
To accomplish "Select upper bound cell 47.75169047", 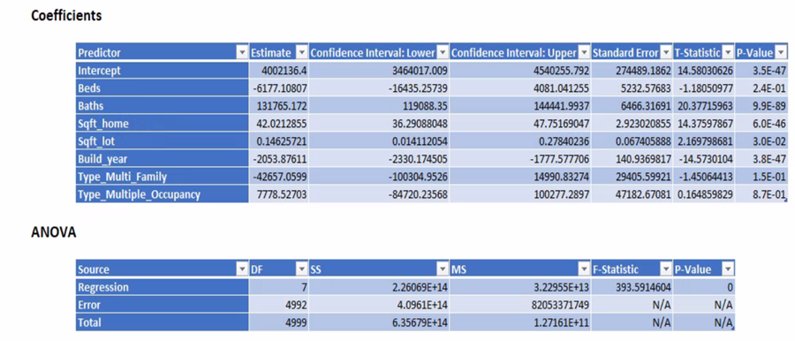I will tap(520, 124).
